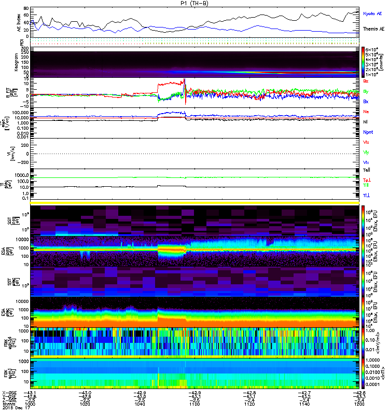This screenshot has height=415, width=389.
Task: Select the green By legend label
Action: 366,92
